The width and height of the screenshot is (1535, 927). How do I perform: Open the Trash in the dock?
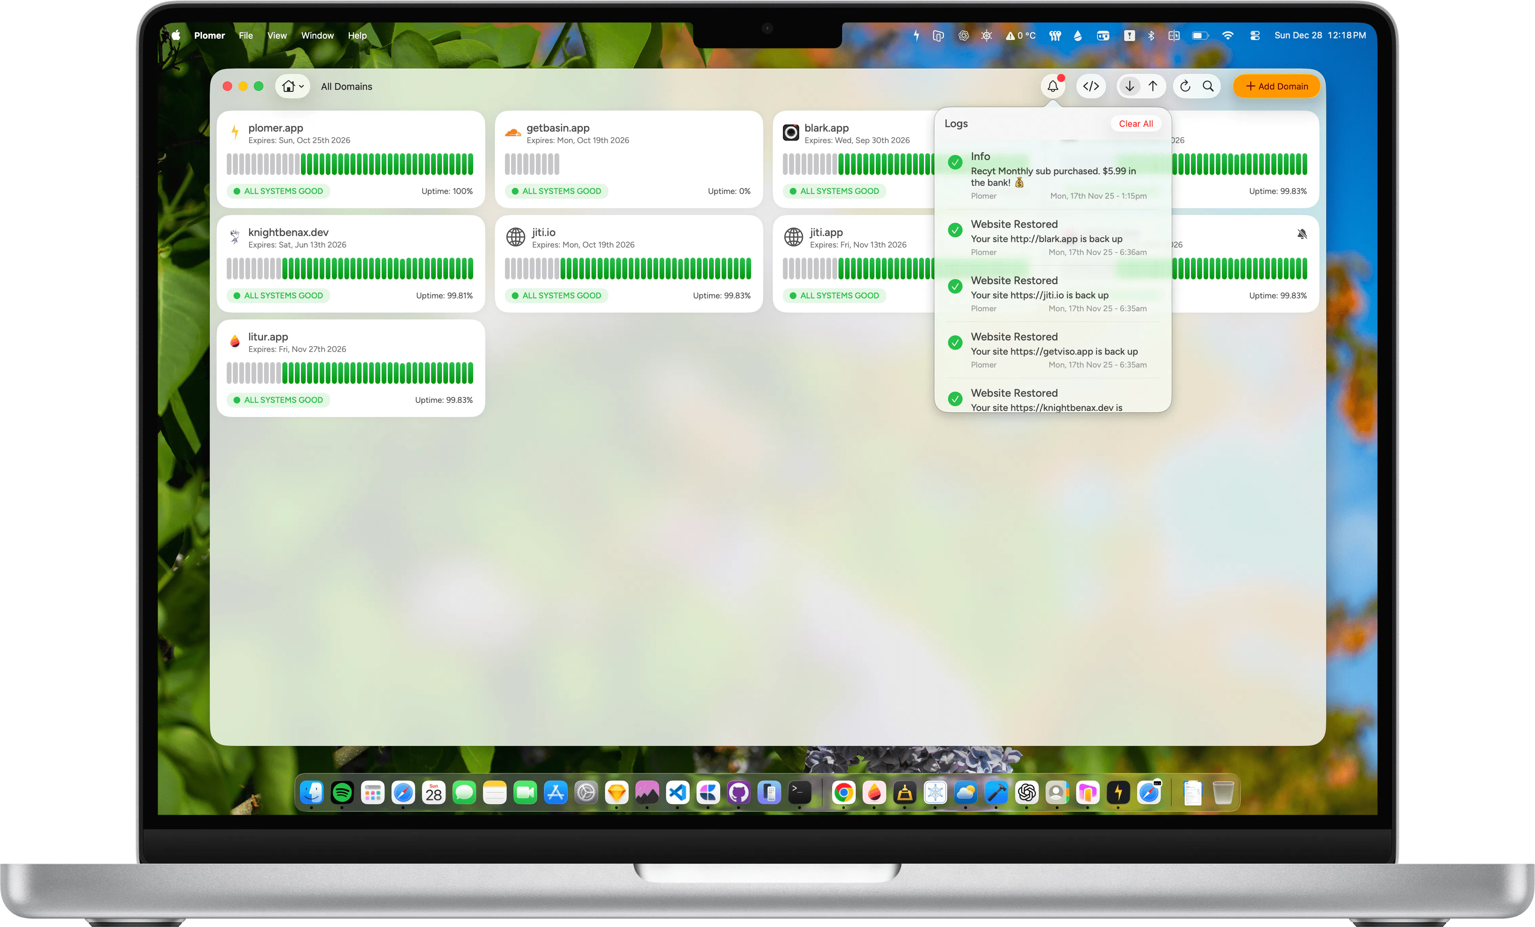click(1223, 792)
